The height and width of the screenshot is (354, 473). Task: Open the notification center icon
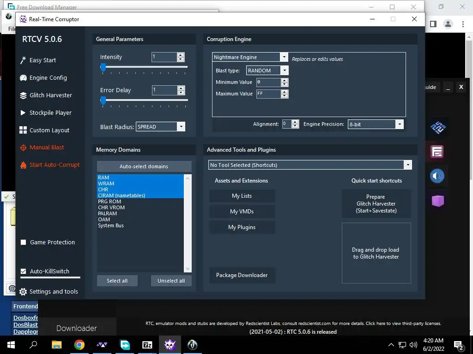coord(459,345)
